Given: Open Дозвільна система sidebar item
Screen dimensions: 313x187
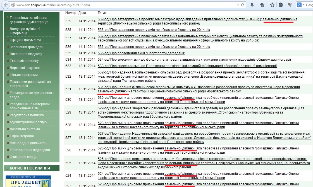Looking at the screenshot, I should (x=25, y=129).
